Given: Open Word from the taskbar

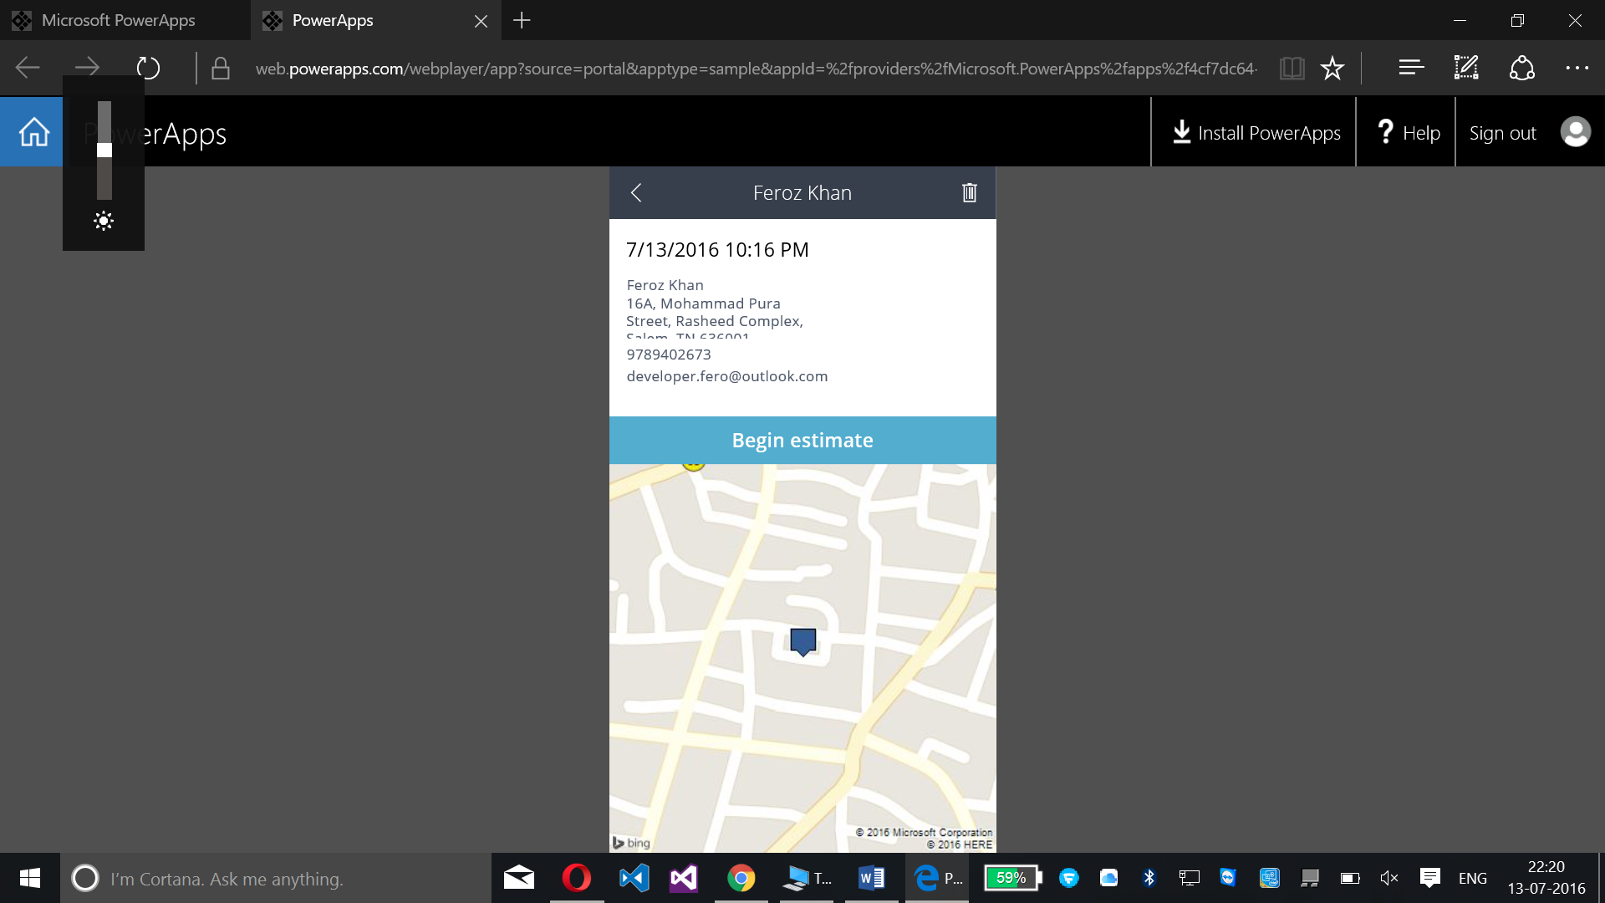Looking at the screenshot, I should 871,878.
